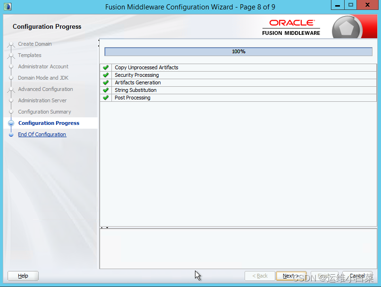Click the String Substitution row text

click(135, 90)
